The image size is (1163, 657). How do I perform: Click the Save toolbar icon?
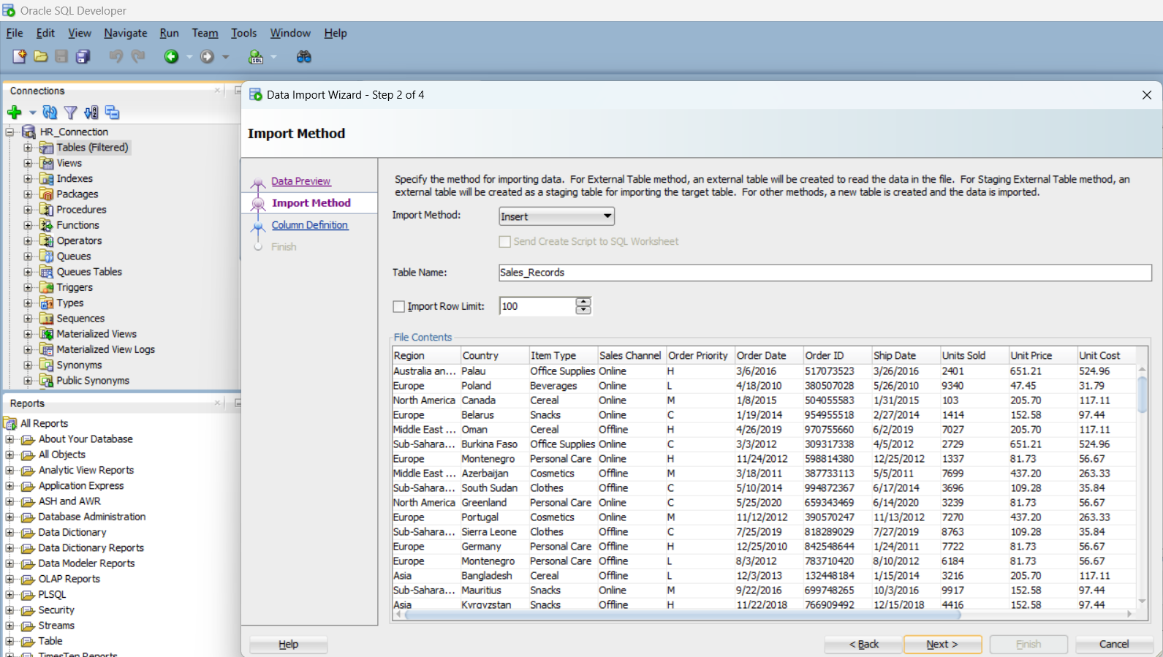[x=61, y=56]
